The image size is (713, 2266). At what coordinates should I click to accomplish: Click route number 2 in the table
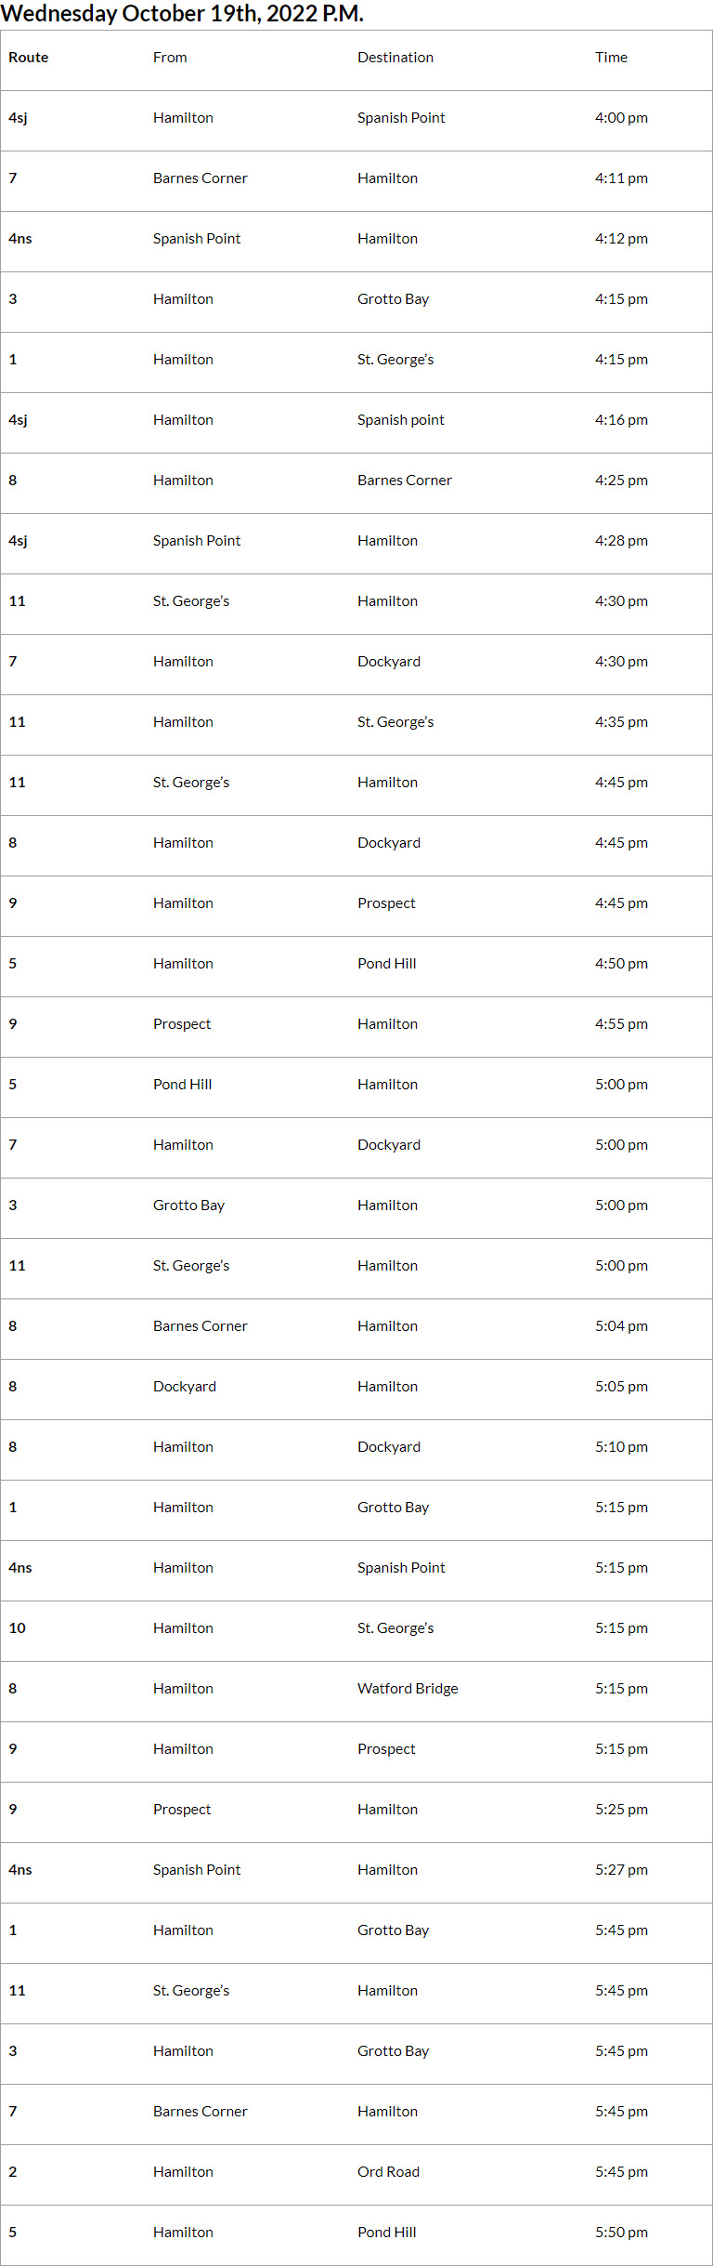point(13,2172)
